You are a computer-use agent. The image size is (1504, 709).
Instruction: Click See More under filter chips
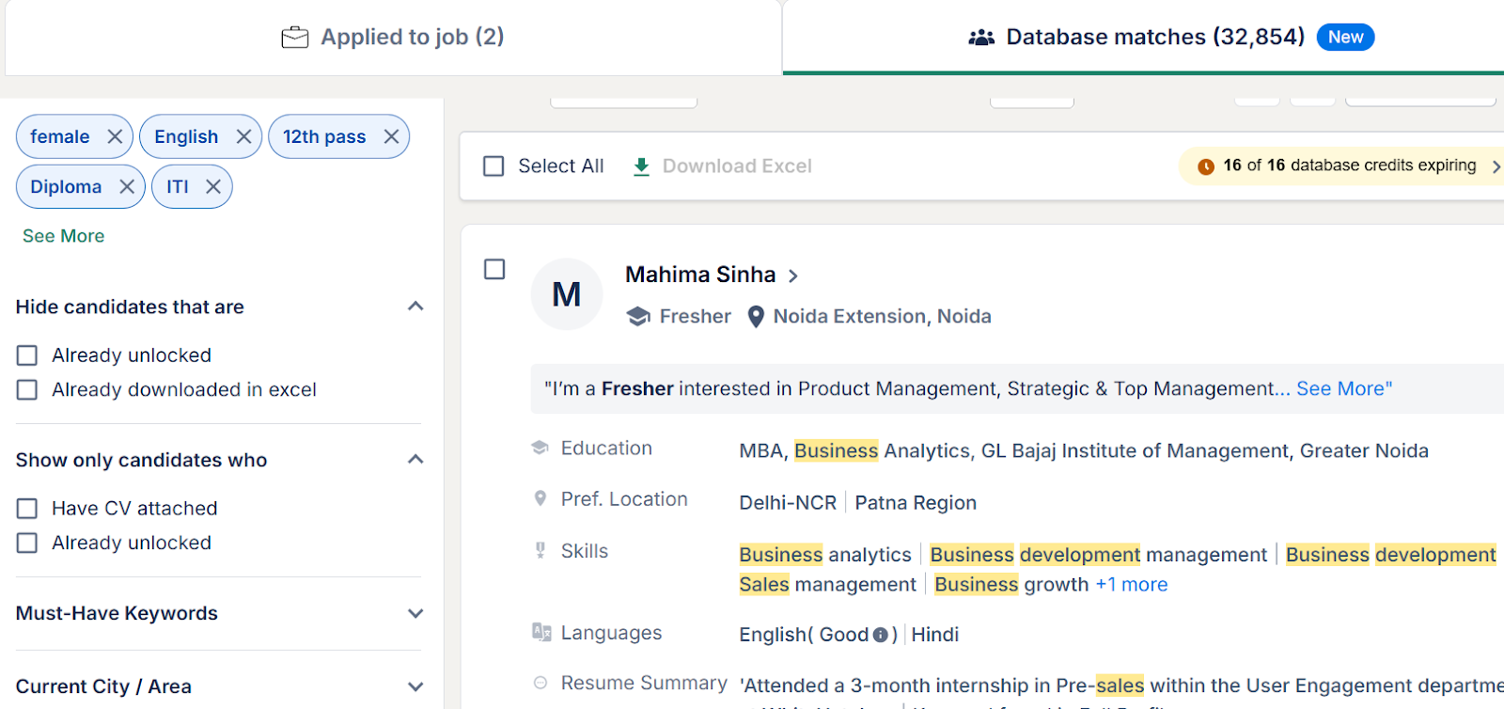click(x=63, y=236)
